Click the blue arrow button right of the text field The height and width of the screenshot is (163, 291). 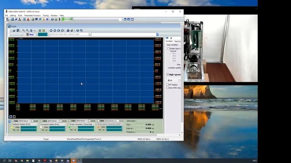click(x=157, y=34)
